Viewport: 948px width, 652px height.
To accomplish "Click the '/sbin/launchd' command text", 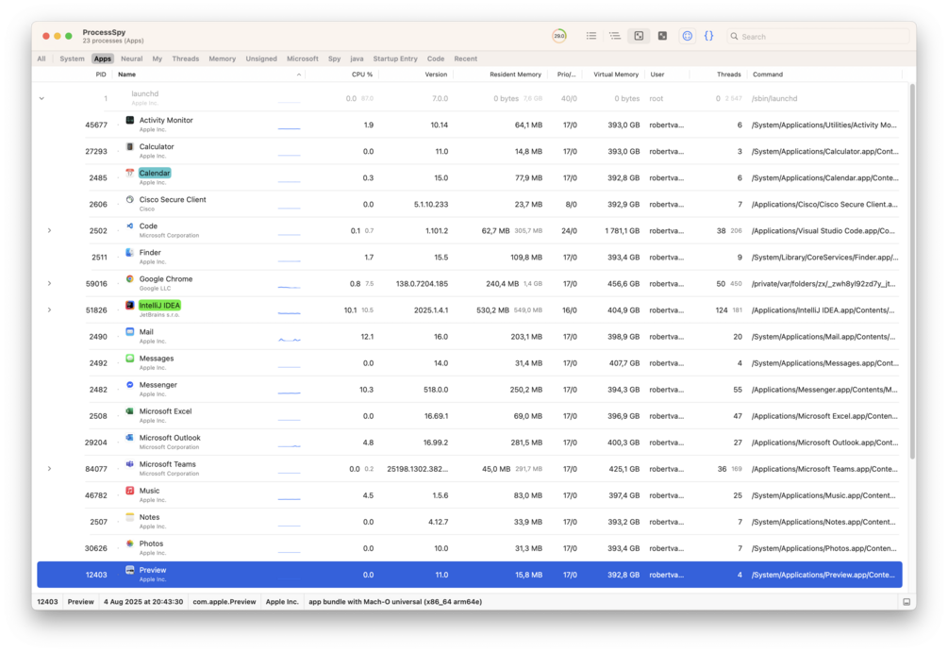I will (x=773, y=98).
